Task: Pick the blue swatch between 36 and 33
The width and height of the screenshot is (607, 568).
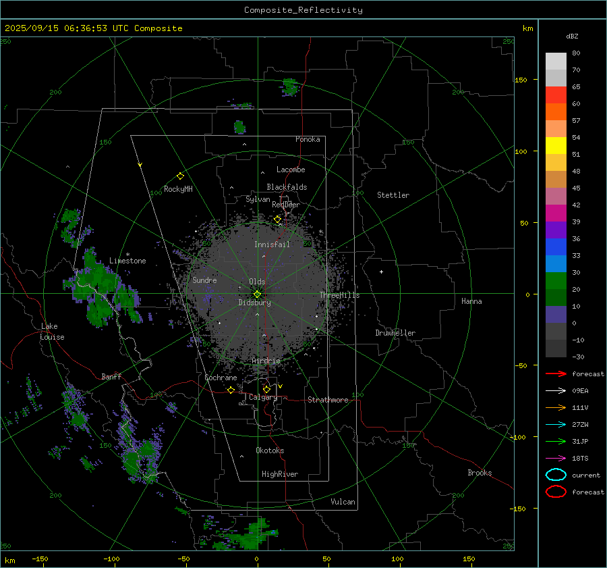Action: [x=556, y=247]
